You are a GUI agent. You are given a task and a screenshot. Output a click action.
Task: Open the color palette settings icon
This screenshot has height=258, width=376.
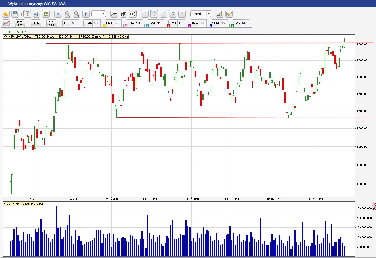(220, 14)
